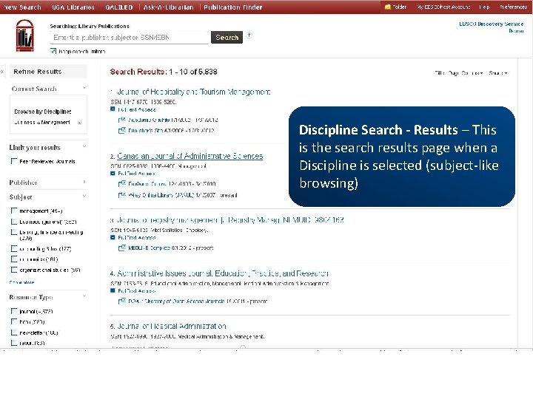The width and height of the screenshot is (533, 399).
Task: Click the Search button
Action: (x=227, y=38)
